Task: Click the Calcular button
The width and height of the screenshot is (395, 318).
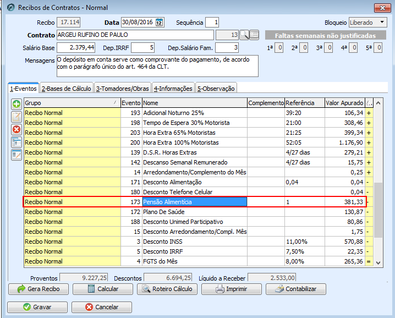Action: click(103, 289)
